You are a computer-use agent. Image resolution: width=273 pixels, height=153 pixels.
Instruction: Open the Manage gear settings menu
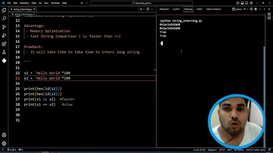4,144
